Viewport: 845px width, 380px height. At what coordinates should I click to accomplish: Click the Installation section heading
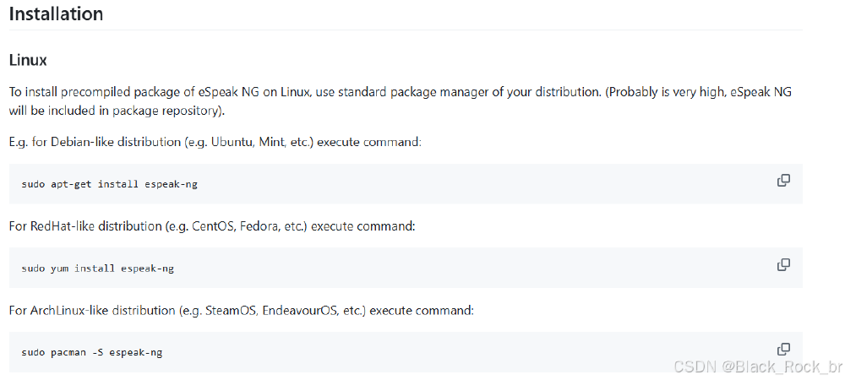coord(56,14)
